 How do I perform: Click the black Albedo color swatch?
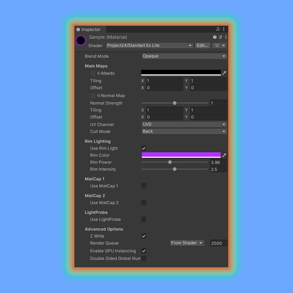coord(181,73)
